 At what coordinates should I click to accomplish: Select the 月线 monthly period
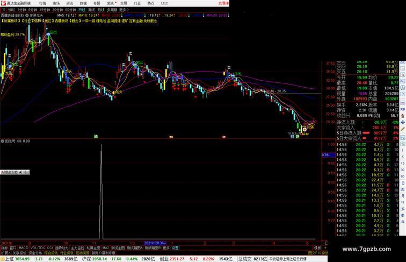pyautogui.click(x=101, y=10)
